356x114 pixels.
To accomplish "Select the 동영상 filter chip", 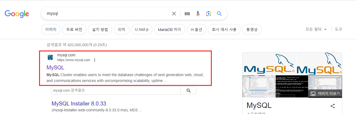I will [252, 29].
